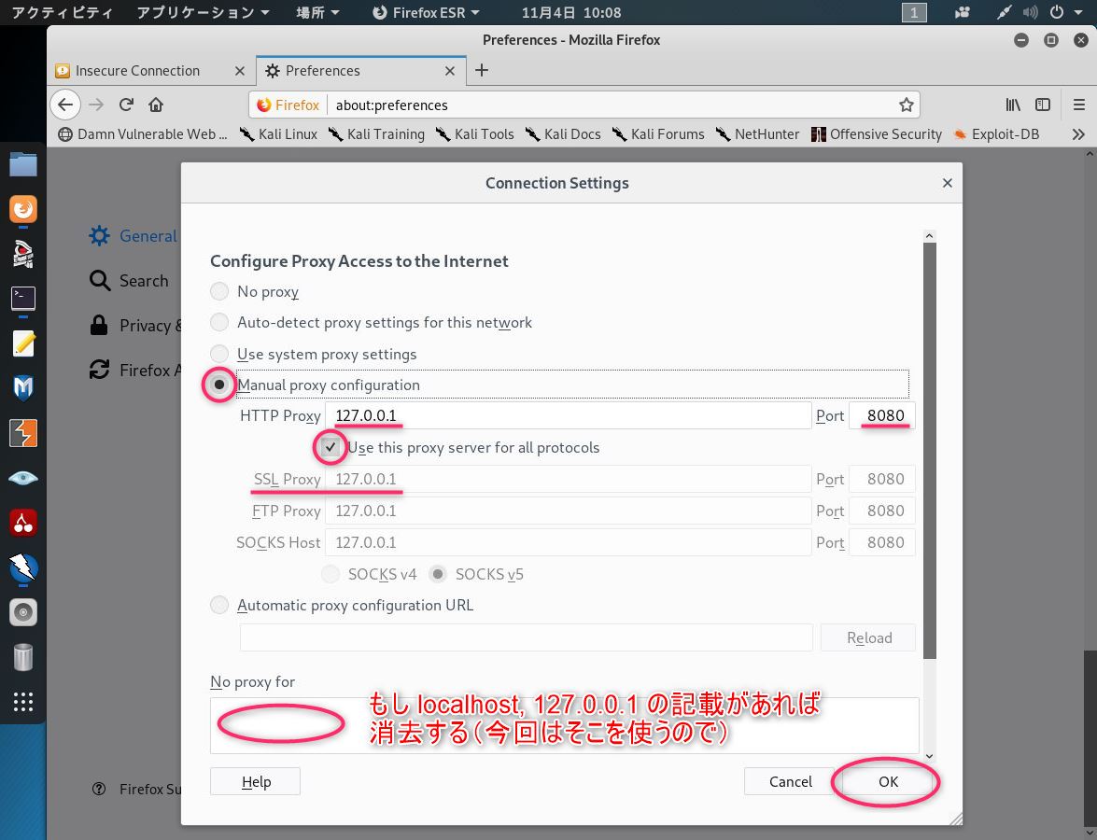This screenshot has height=840, width=1097.
Task: Click the browser reload icon
Action: coord(126,105)
